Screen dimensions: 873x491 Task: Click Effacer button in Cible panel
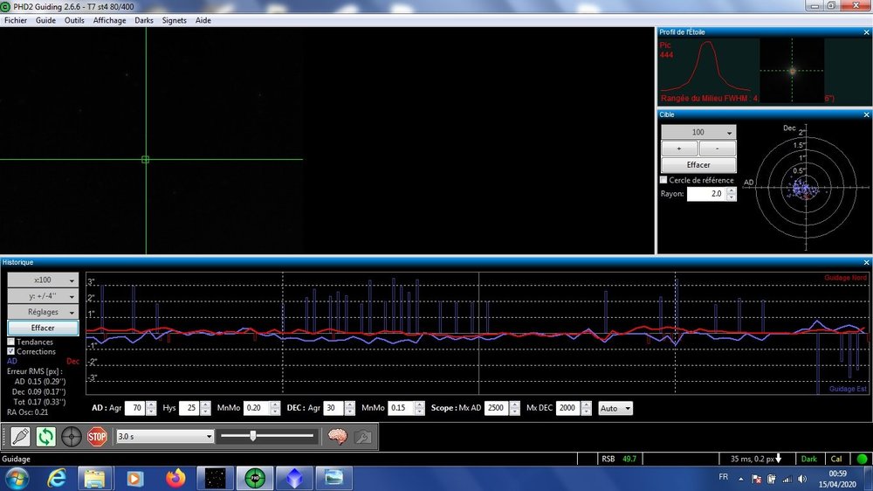698,165
